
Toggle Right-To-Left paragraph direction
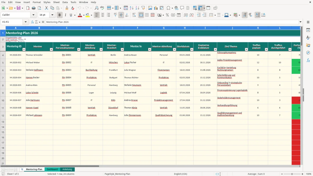click(250, 15)
